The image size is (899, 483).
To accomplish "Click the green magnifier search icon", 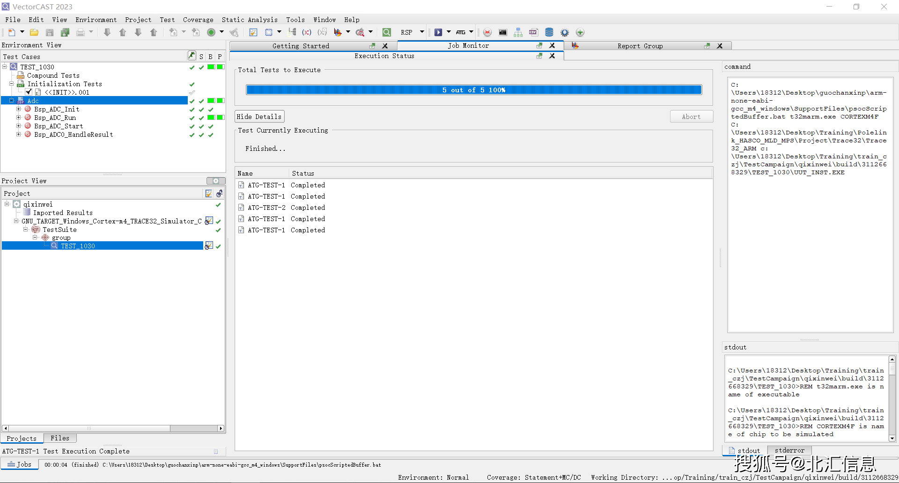I will 387,32.
